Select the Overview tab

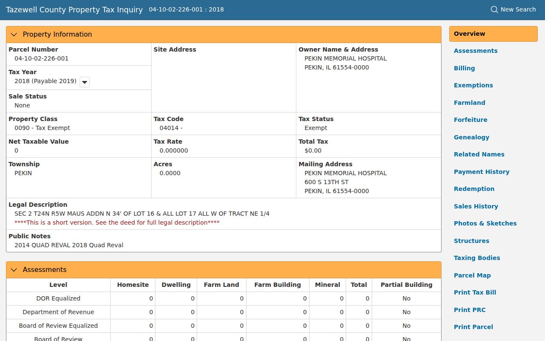tap(493, 34)
